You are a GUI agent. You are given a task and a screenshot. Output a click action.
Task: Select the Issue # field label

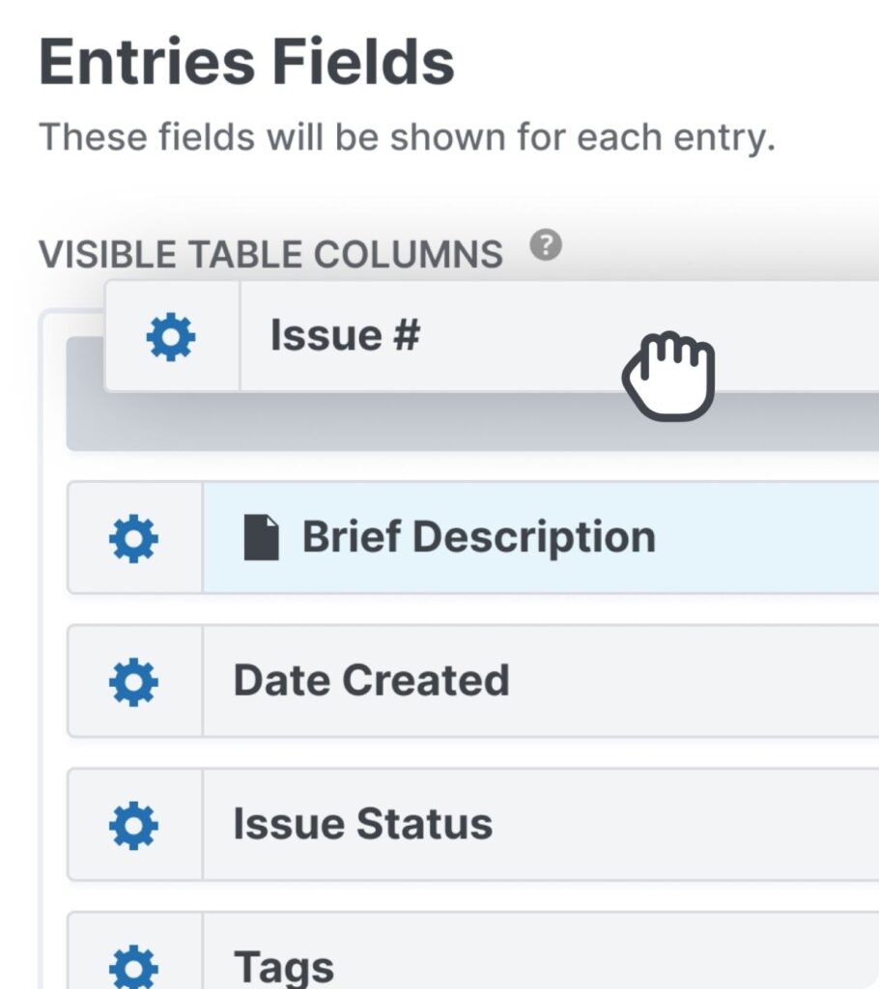coord(345,336)
